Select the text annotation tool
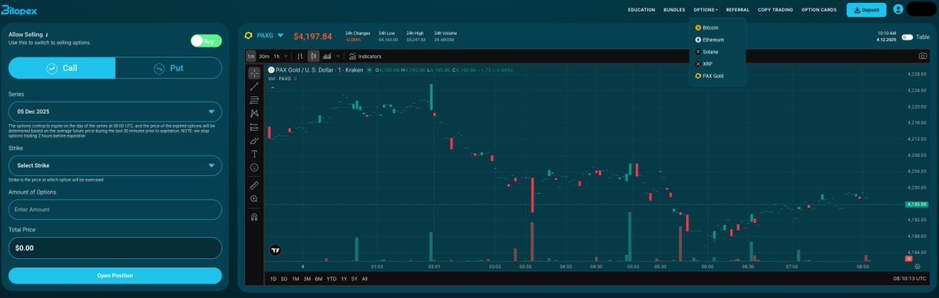Image resolution: width=939 pixels, height=298 pixels. click(254, 154)
